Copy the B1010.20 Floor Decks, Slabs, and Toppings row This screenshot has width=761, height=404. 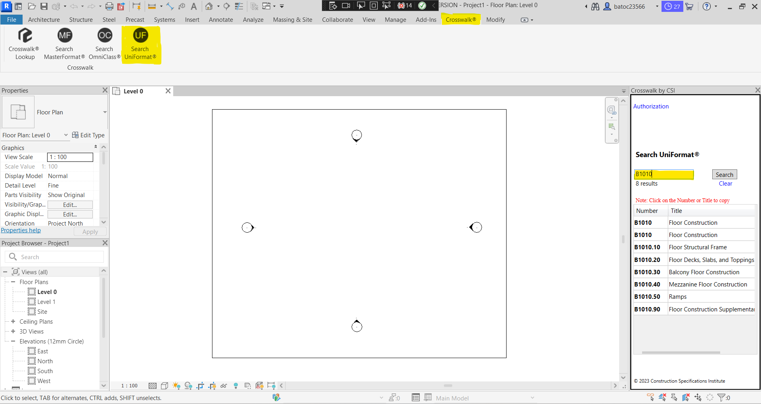tap(694, 260)
